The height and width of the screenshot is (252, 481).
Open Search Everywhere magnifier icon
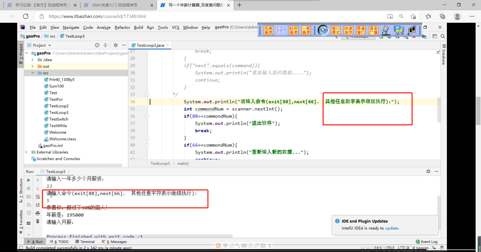pos(443,36)
